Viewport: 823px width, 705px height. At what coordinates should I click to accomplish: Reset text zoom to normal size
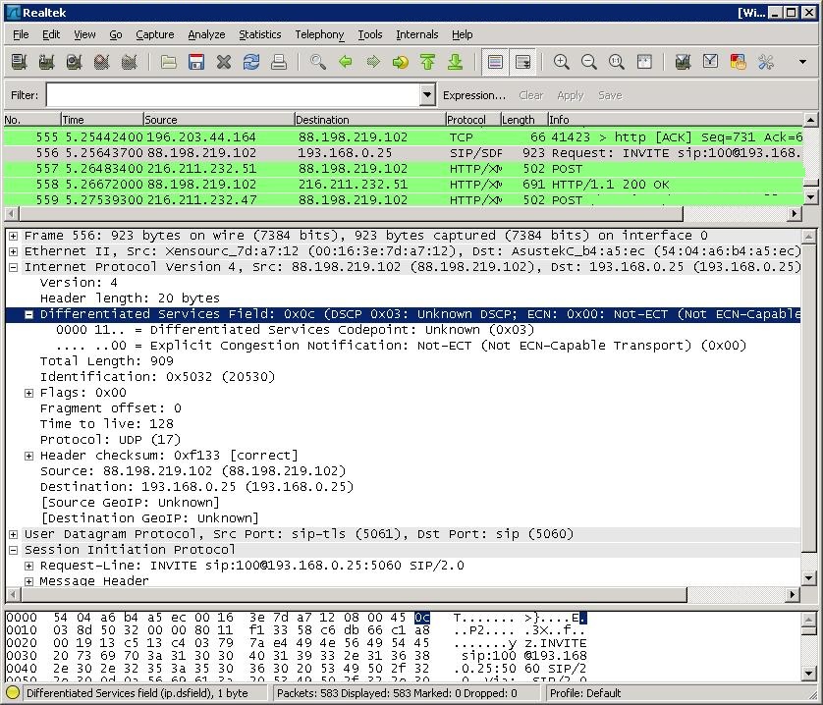click(616, 62)
